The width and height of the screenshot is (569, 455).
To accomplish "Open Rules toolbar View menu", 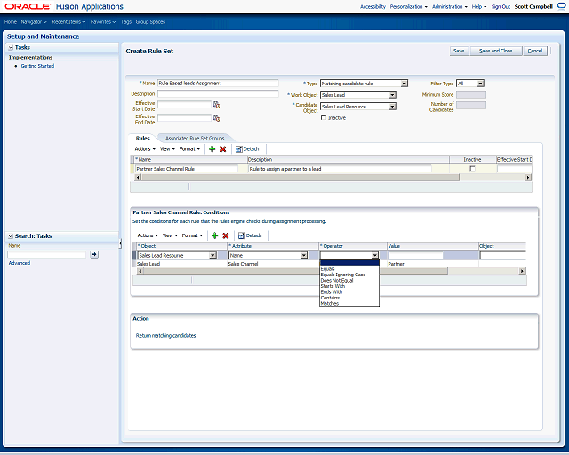I will coord(167,148).
